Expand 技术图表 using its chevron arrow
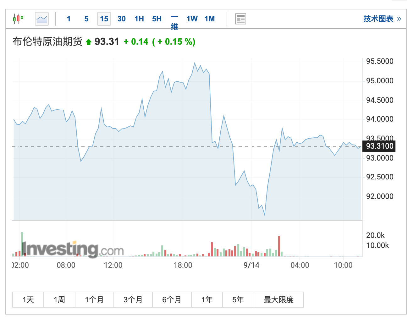 pos(399,19)
